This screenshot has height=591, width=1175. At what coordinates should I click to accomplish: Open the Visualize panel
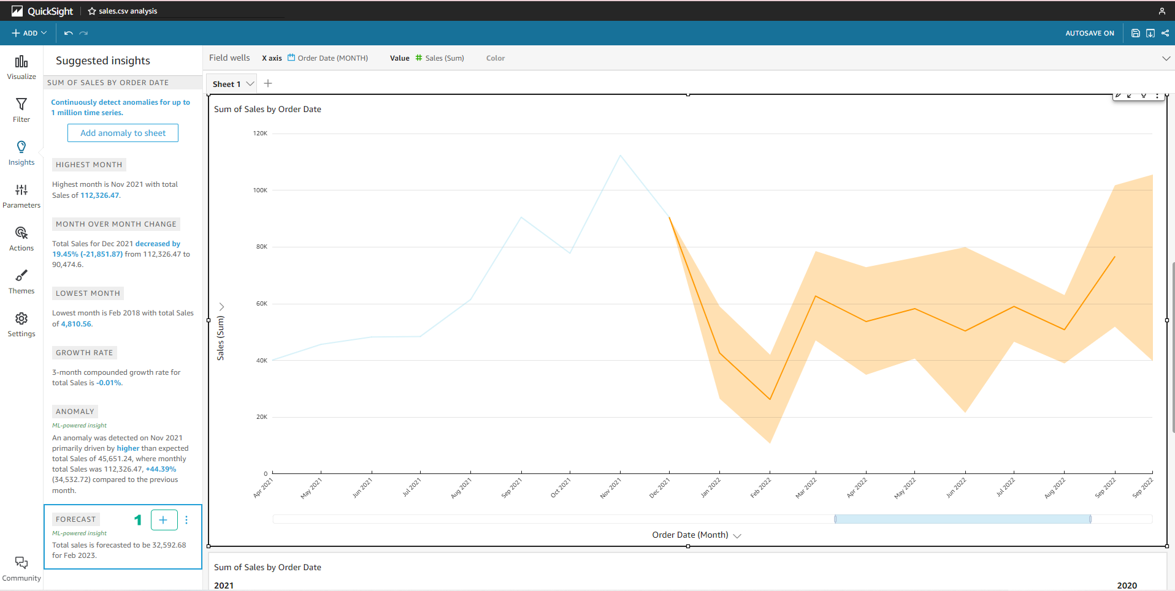coord(21,67)
